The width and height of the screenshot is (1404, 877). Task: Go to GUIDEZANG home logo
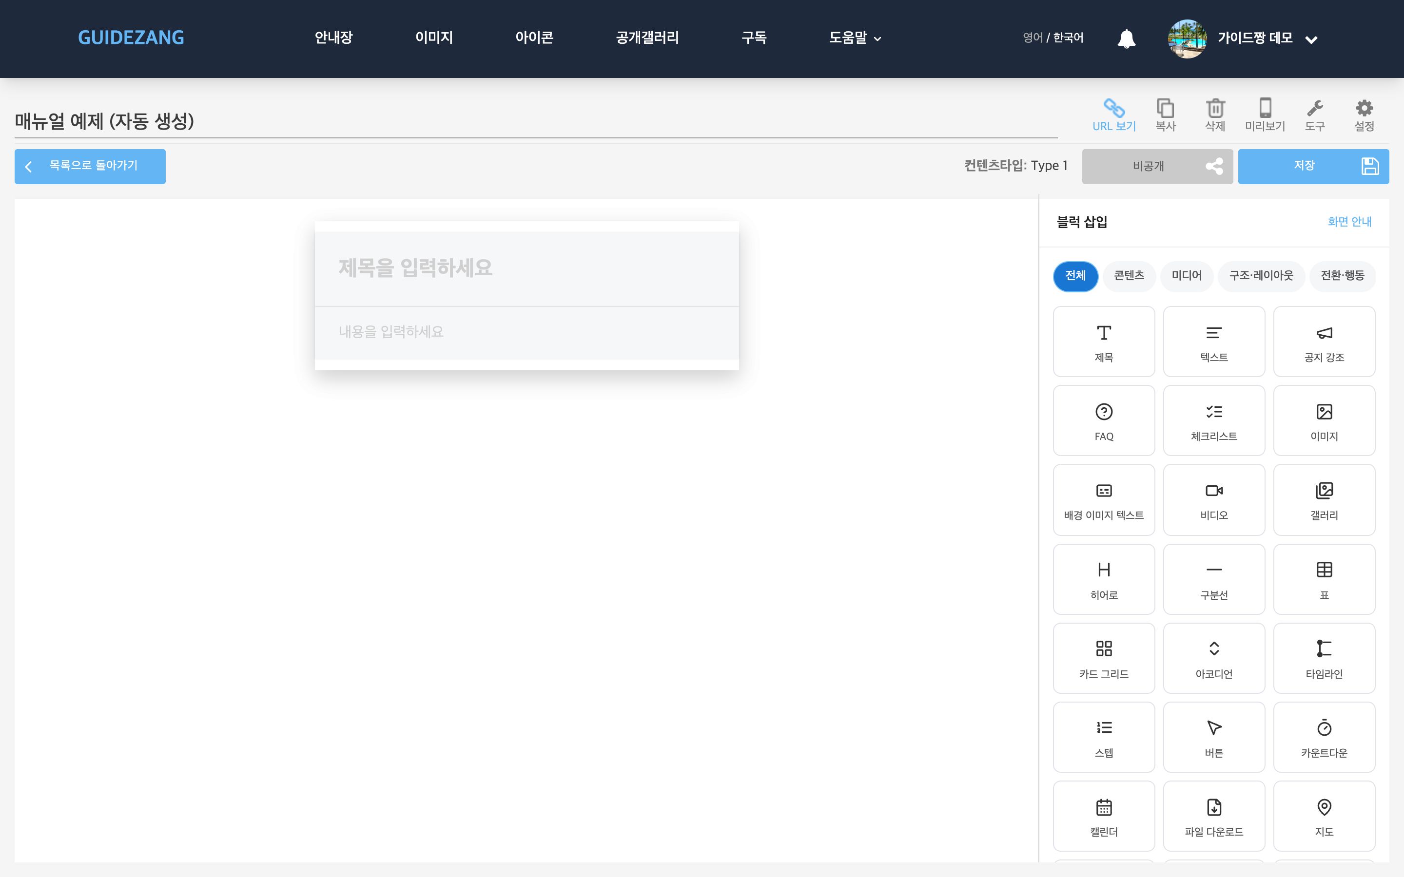coord(131,38)
